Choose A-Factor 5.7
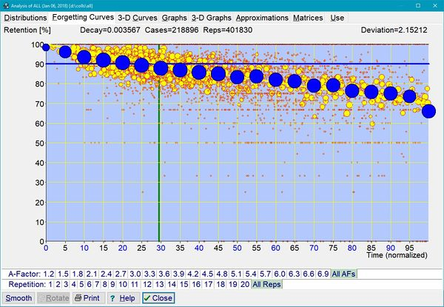This screenshot has height=307, width=444. tap(266, 274)
